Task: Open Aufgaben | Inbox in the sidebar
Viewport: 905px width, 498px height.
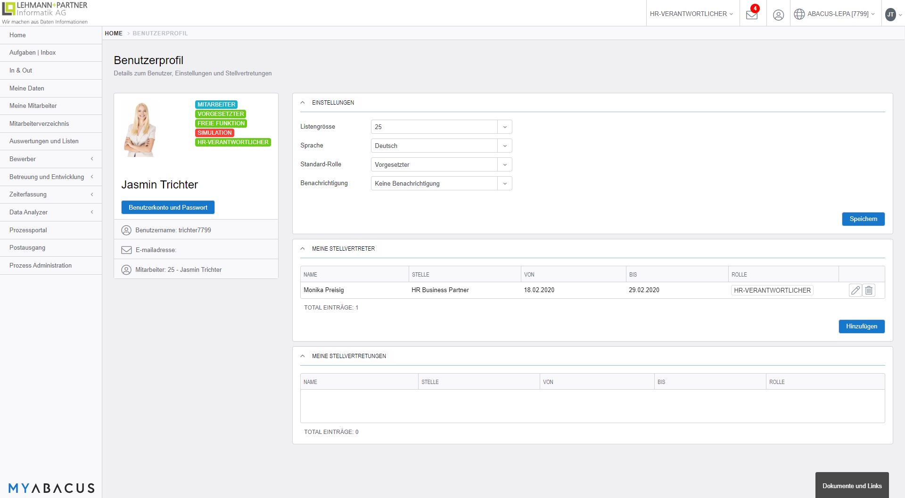Action: click(51, 53)
